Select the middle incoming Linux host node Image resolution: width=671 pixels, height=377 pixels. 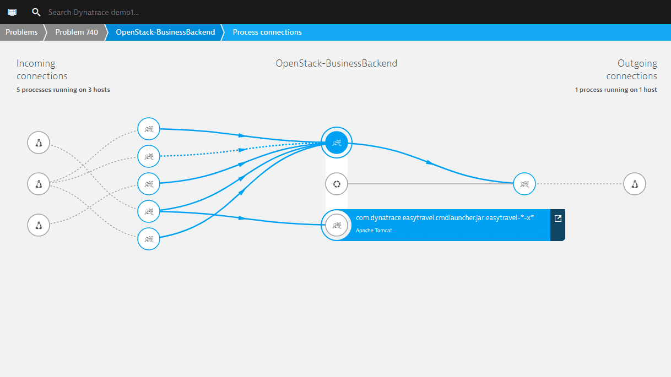click(39, 184)
